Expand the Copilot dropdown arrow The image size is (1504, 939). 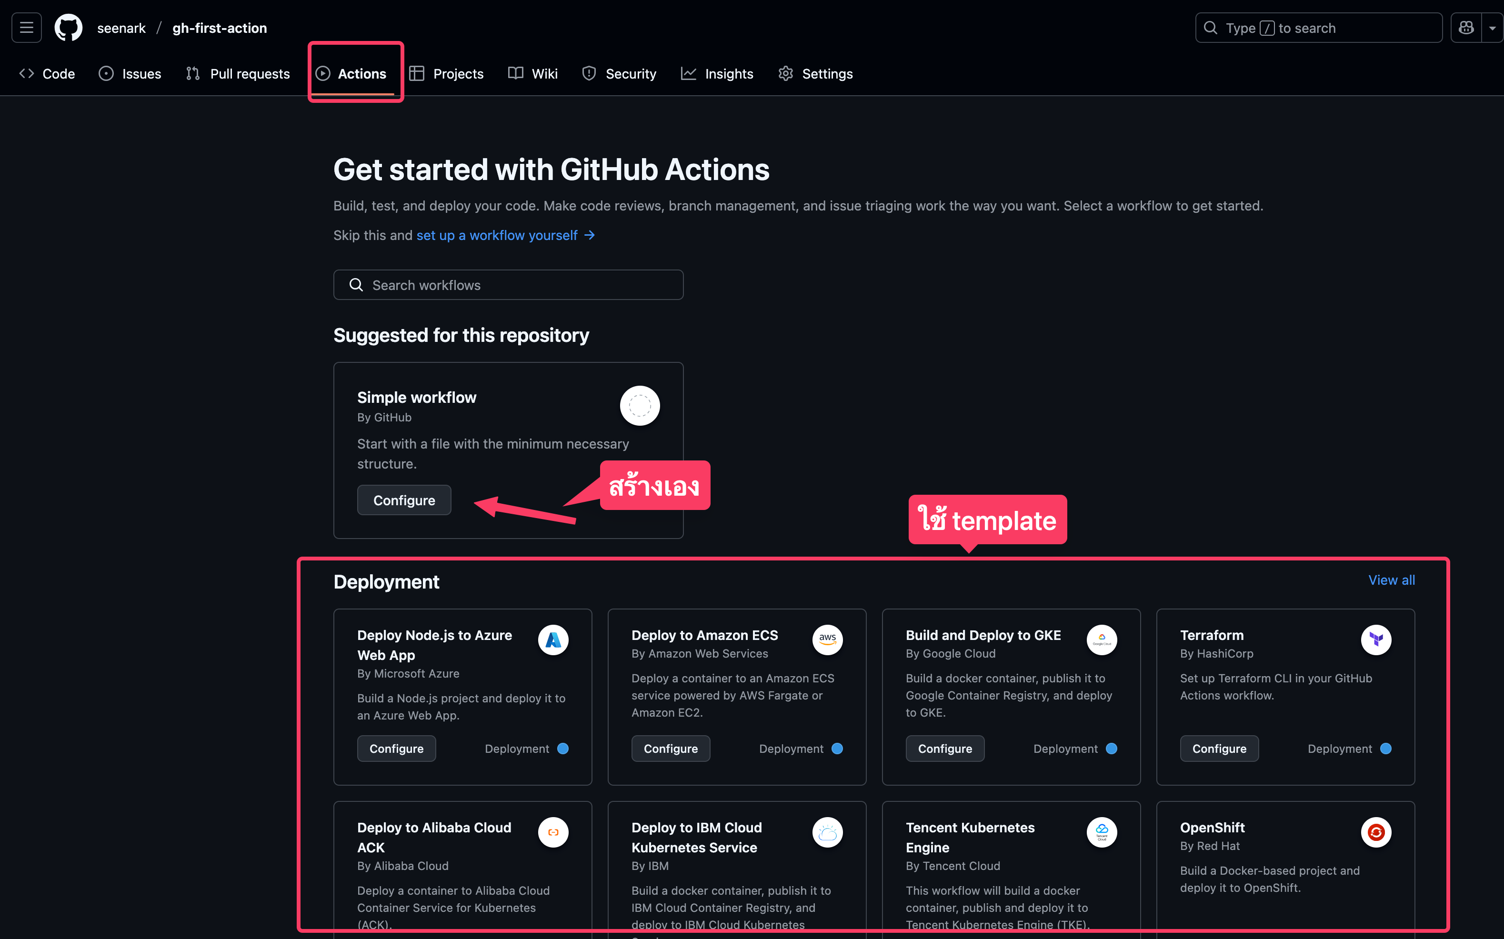1492,28
